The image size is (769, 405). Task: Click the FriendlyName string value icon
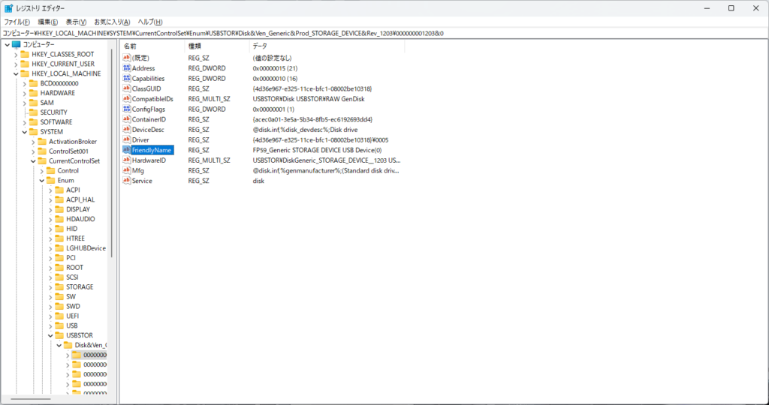pos(126,150)
